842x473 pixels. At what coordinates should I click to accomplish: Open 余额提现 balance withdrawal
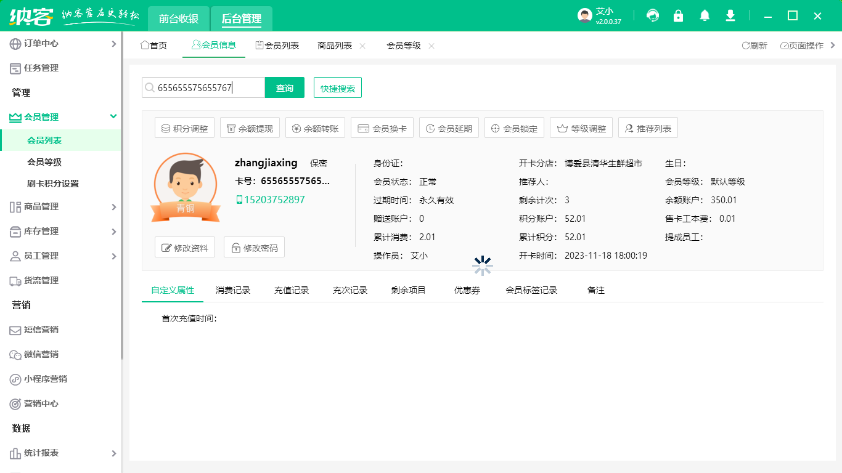tap(250, 129)
